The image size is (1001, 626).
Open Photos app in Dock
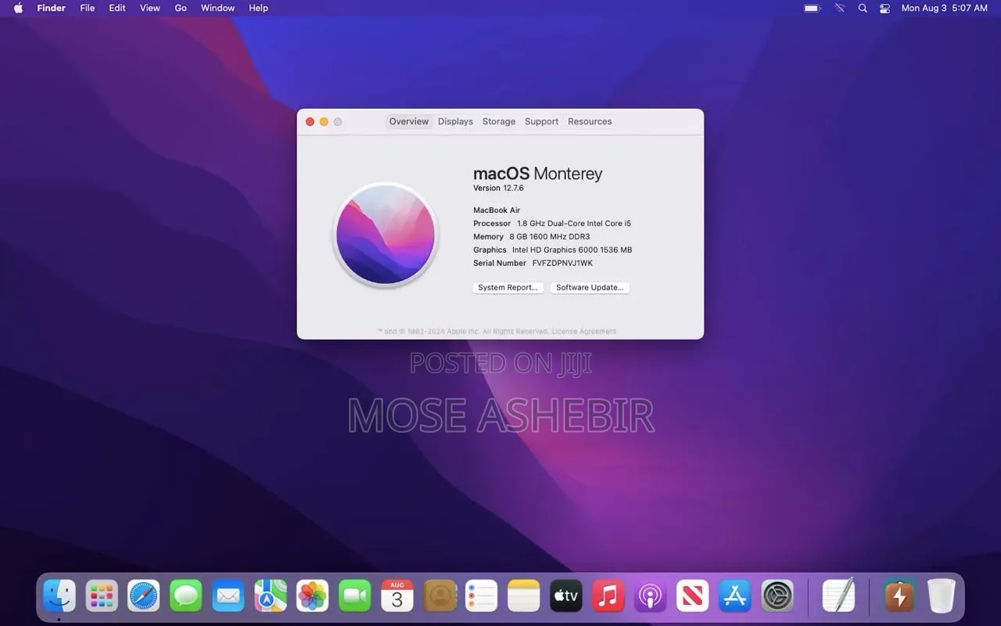click(x=313, y=596)
